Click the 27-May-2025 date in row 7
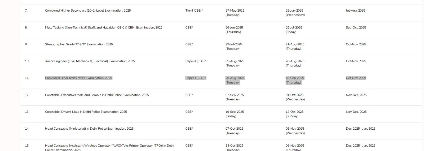The height and width of the screenshot is (151, 424). click(x=235, y=11)
